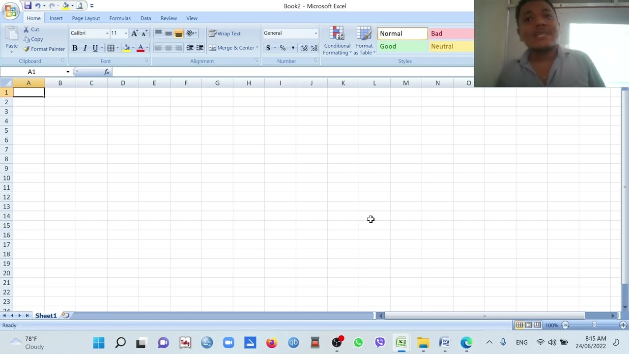
Task: Apply the yellow fill color
Action: [126, 48]
